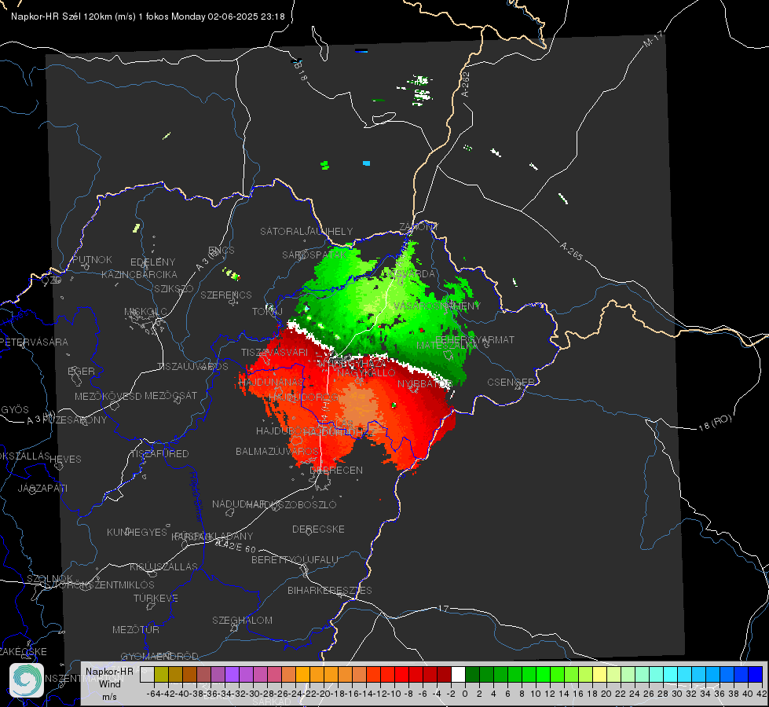Select the NAGYKÁLLÓ label

(x=366, y=373)
